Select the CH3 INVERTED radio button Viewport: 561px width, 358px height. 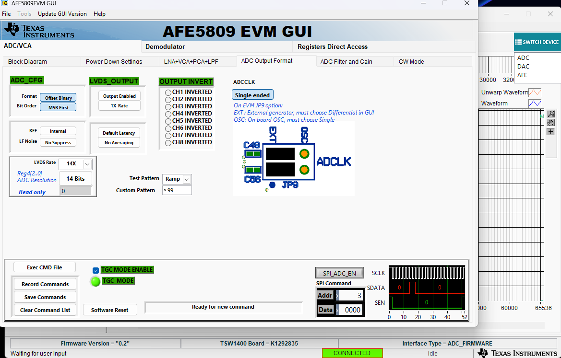tap(168, 107)
